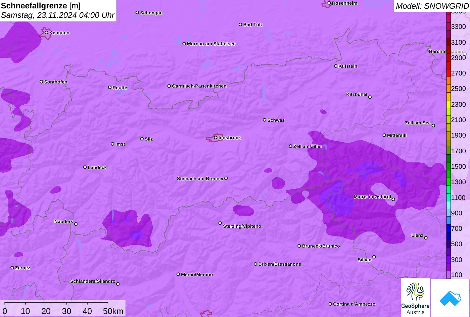The height and width of the screenshot is (317, 470).
Task: Click the Zernez marker circle
Action: 12,268
